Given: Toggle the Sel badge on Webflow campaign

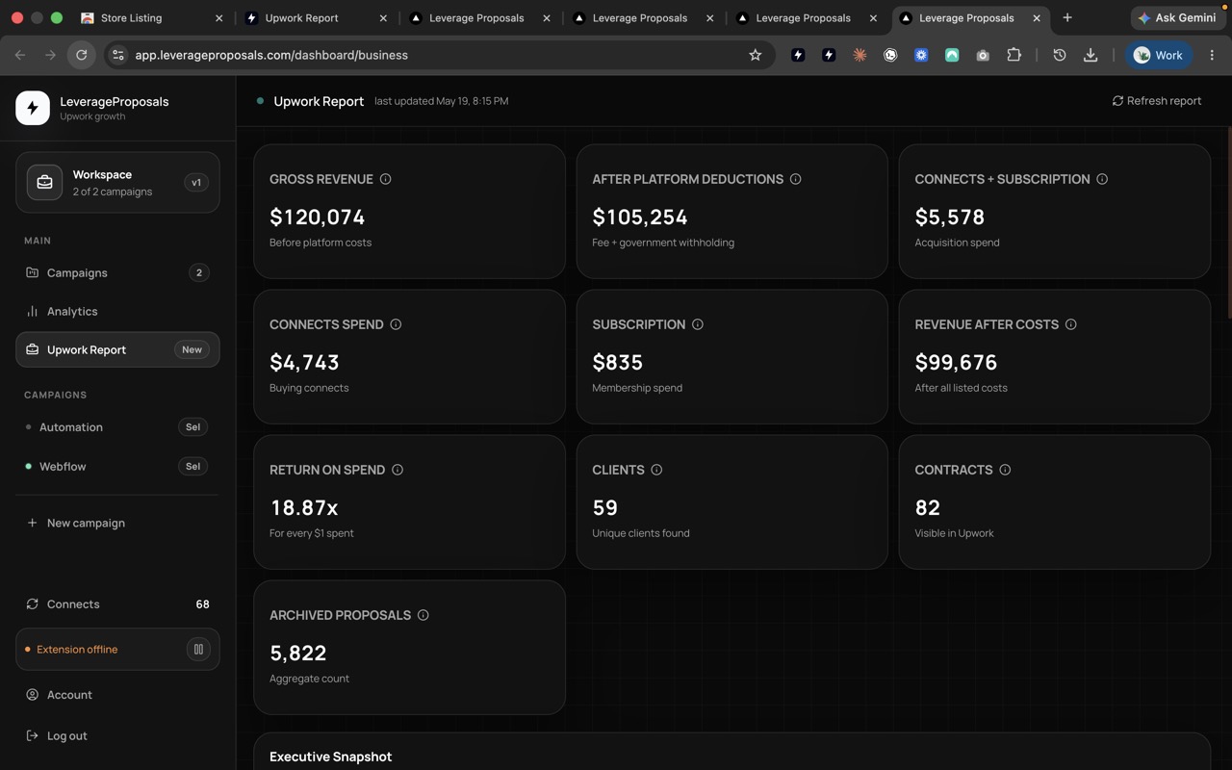Looking at the screenshot, I should (x=192, y=467).
